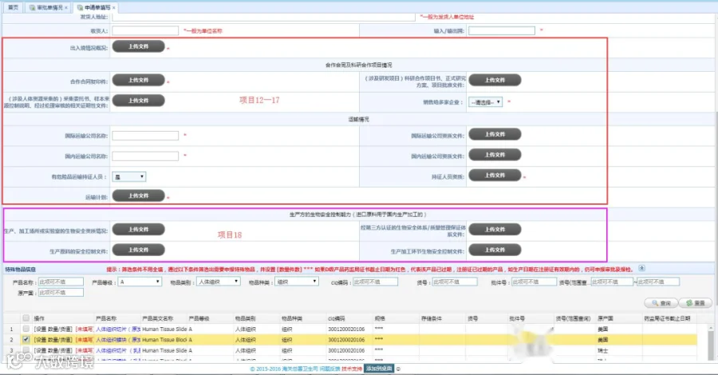Image resolution: width=718 pixels, height=375 pixels.
Task: Switch to the 审批单情况 tab
Action: [46, 7]
